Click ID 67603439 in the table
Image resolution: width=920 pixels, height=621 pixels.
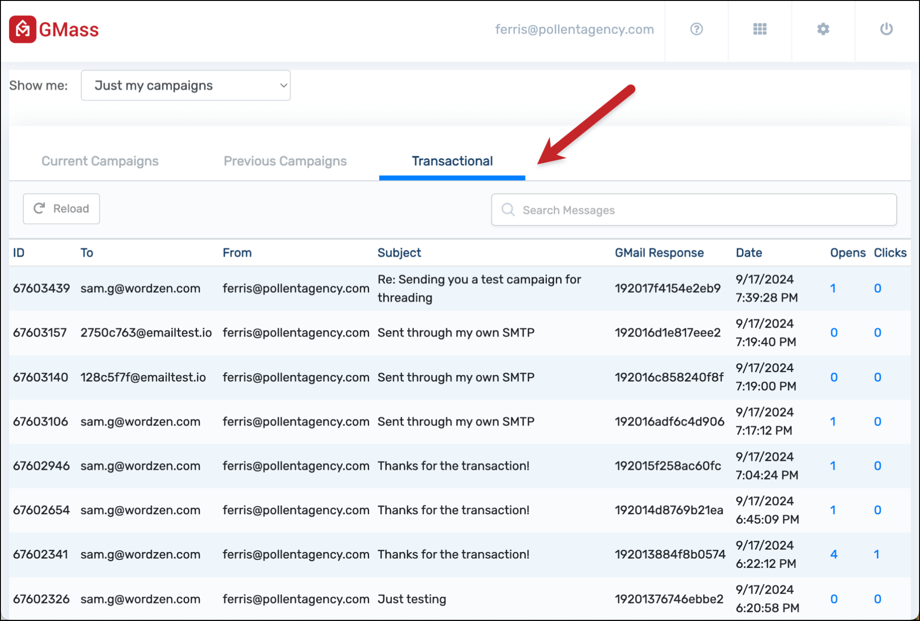tap(41, 288)
